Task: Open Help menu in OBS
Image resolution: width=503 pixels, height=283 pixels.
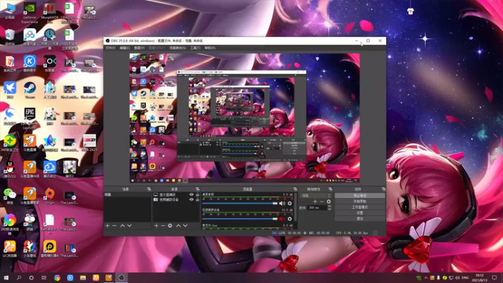Action: [x=210, y=48]
